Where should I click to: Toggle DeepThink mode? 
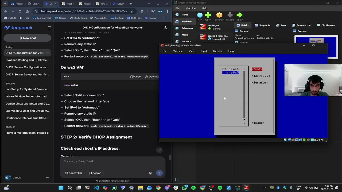[x=73, y=173]
